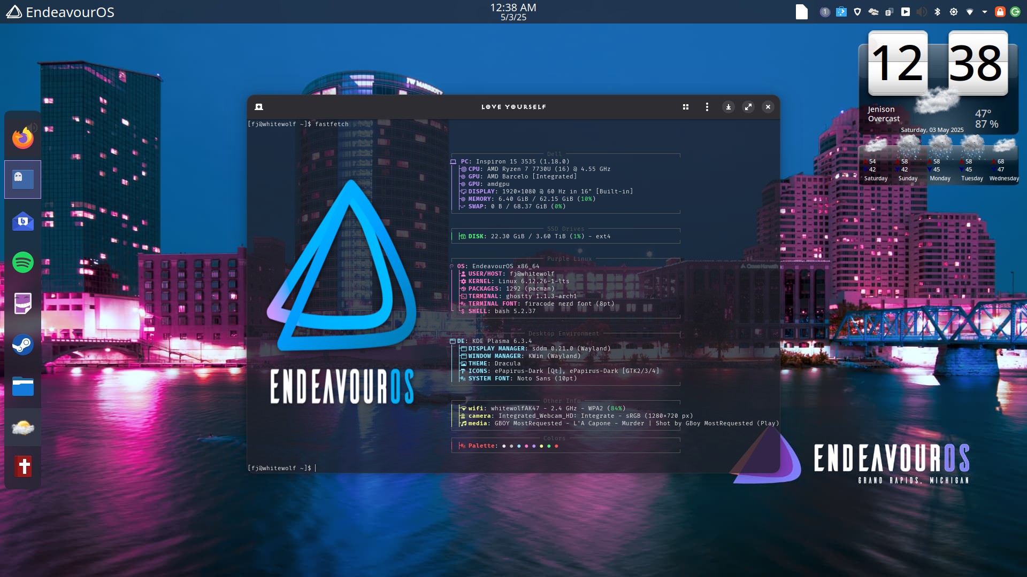
Task: Click the LOVE YOURSELF window title
Action: pos(513,107)
